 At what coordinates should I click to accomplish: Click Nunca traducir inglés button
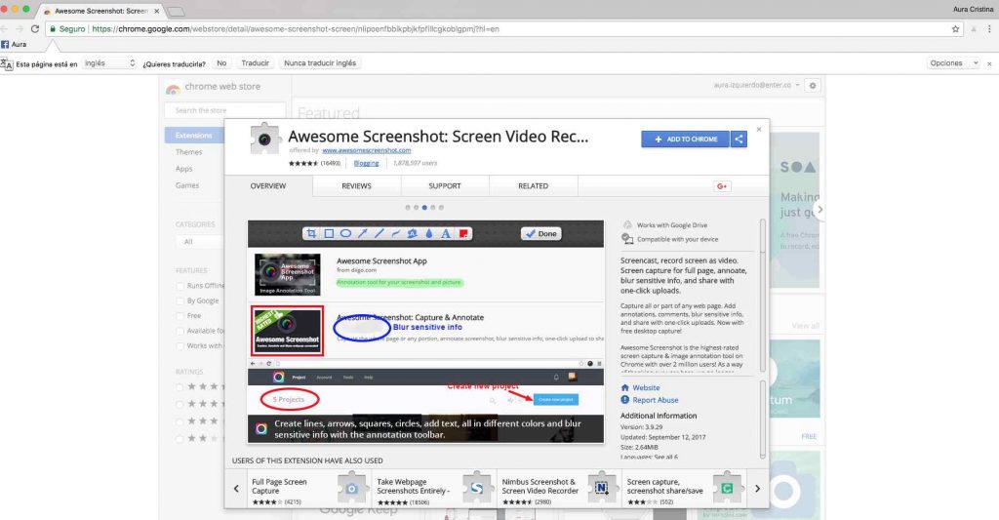tap(320, 63)
